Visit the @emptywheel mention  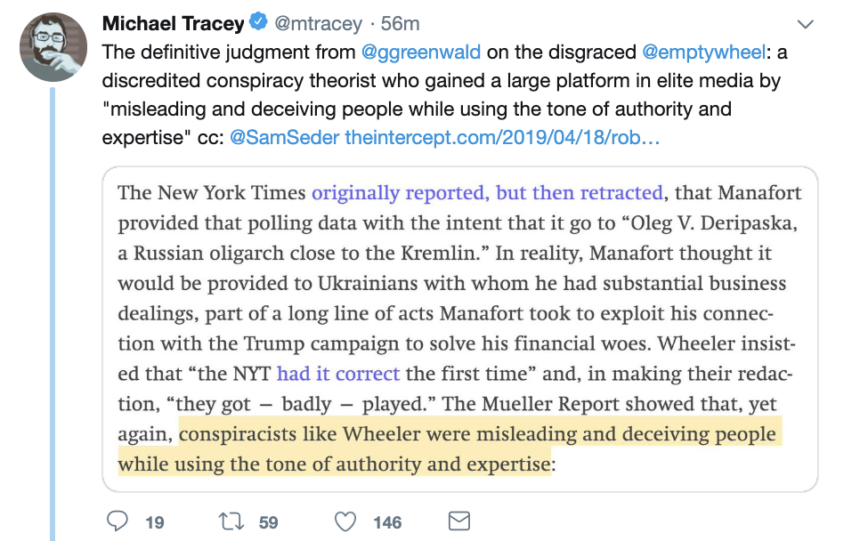pyautogui.click(x=703, y=52)
